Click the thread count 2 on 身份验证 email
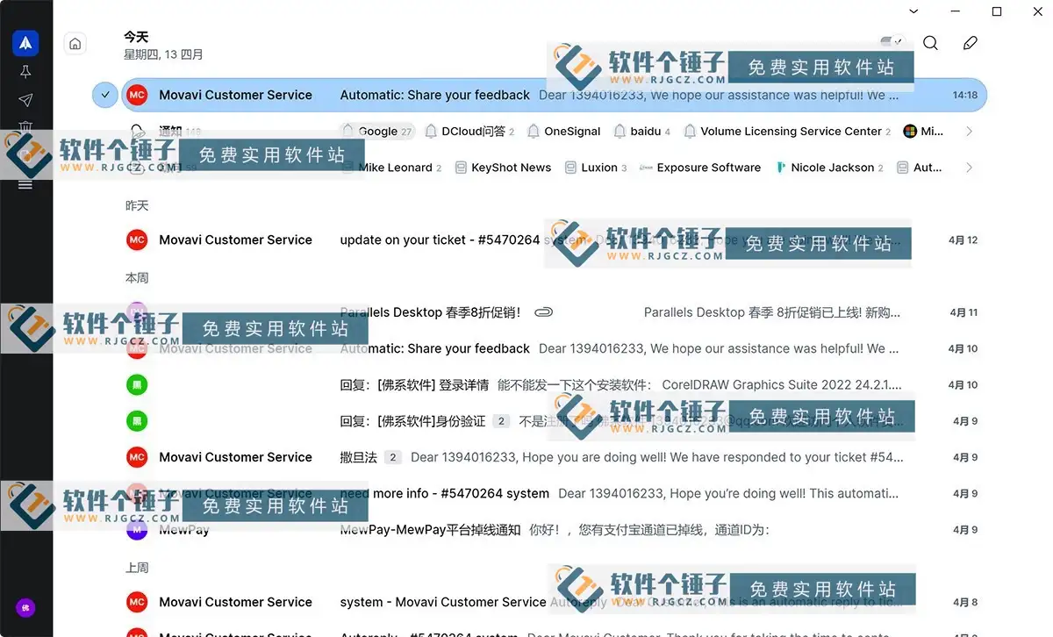The height and width of the screenshot is (637, 1053). coord(501,421)
